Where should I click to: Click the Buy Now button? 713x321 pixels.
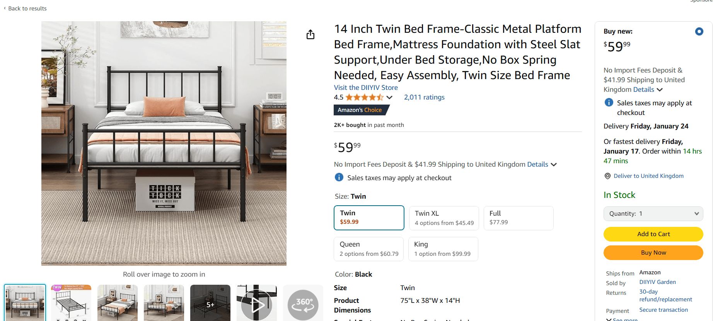point(653,253)
